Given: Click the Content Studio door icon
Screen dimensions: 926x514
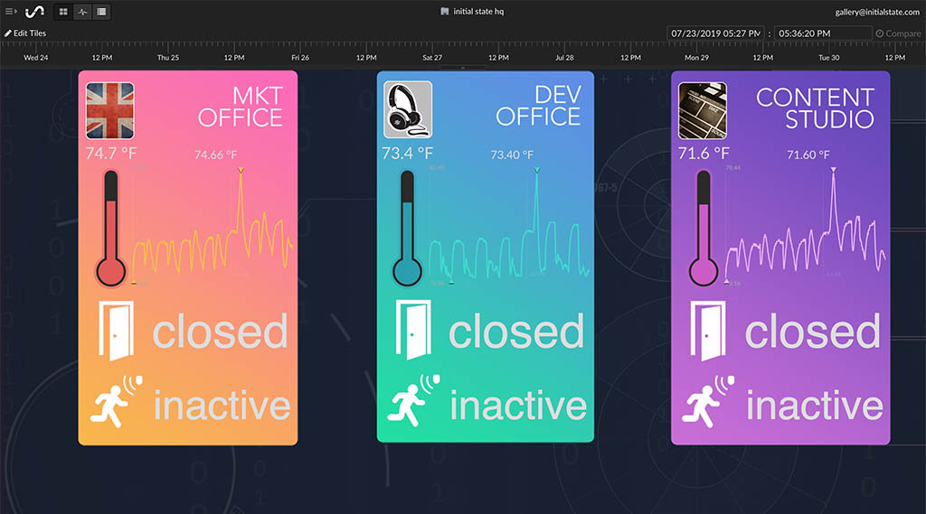Looking at the screenshot, I should [x=708, y=332].
